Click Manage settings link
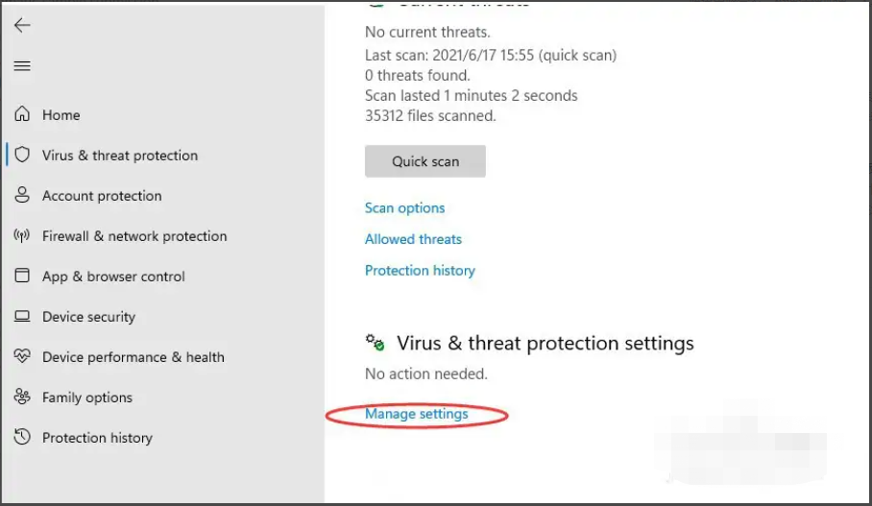This screenshot has width=872, height=506. coord(416,414)
